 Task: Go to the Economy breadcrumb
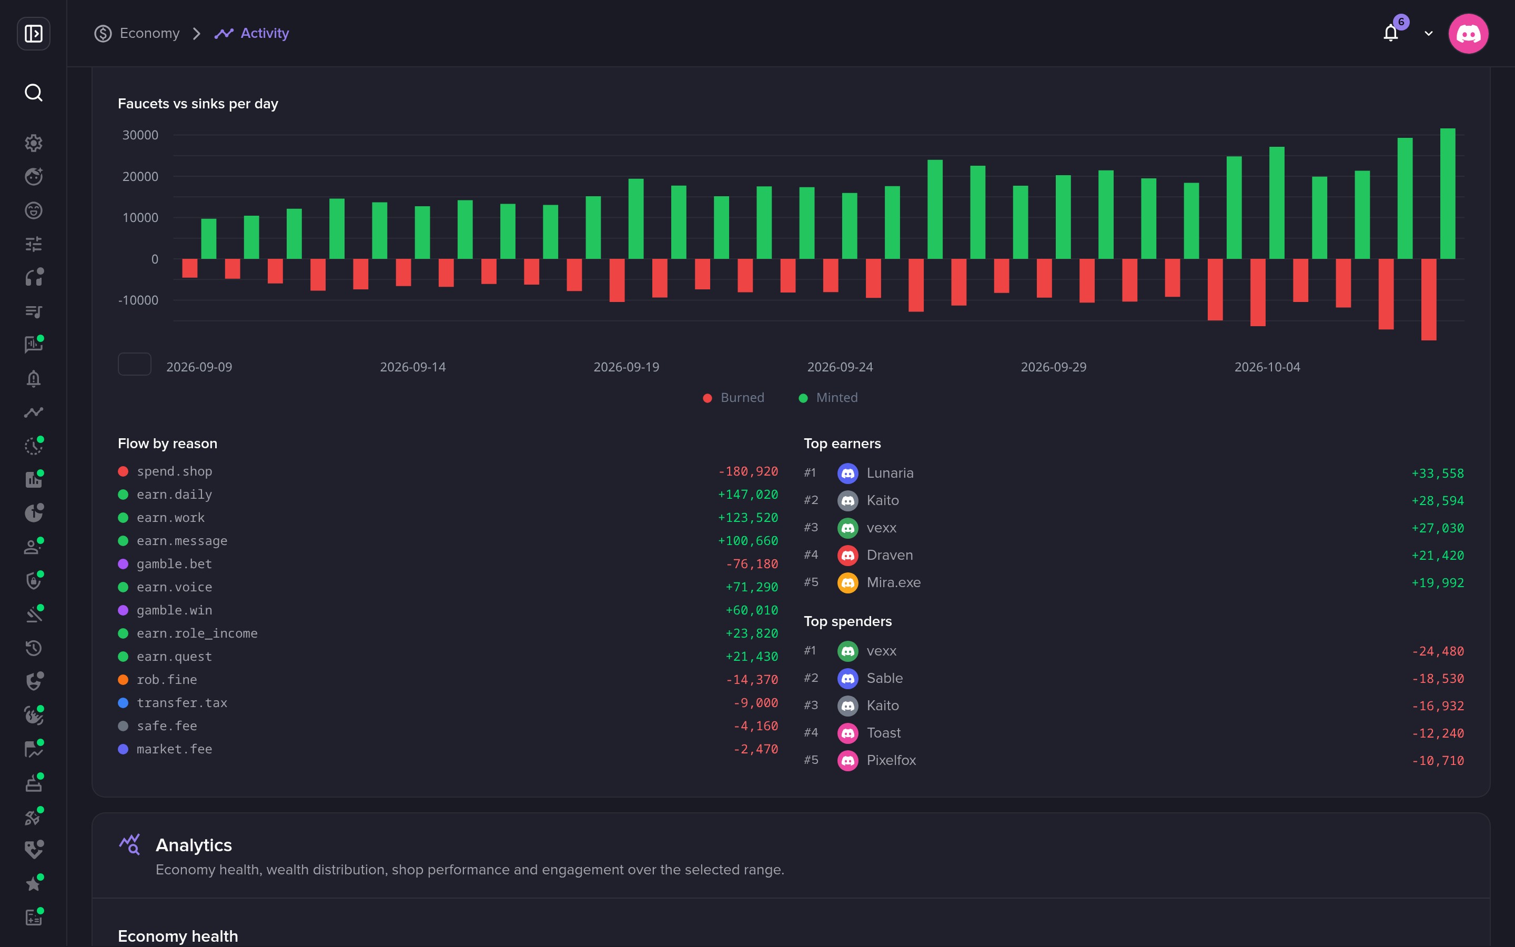137,33
